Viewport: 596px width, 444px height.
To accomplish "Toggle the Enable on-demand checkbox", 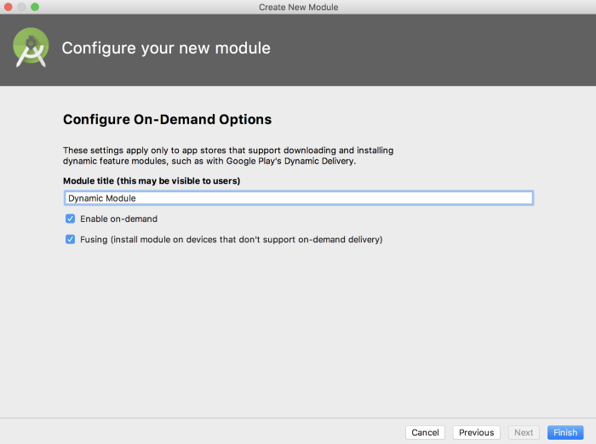I will coord(71,219).
